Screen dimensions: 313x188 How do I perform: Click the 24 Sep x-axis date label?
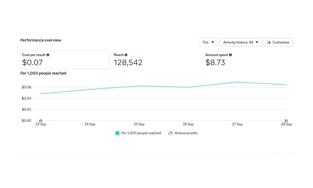click(x=90, y=124)
